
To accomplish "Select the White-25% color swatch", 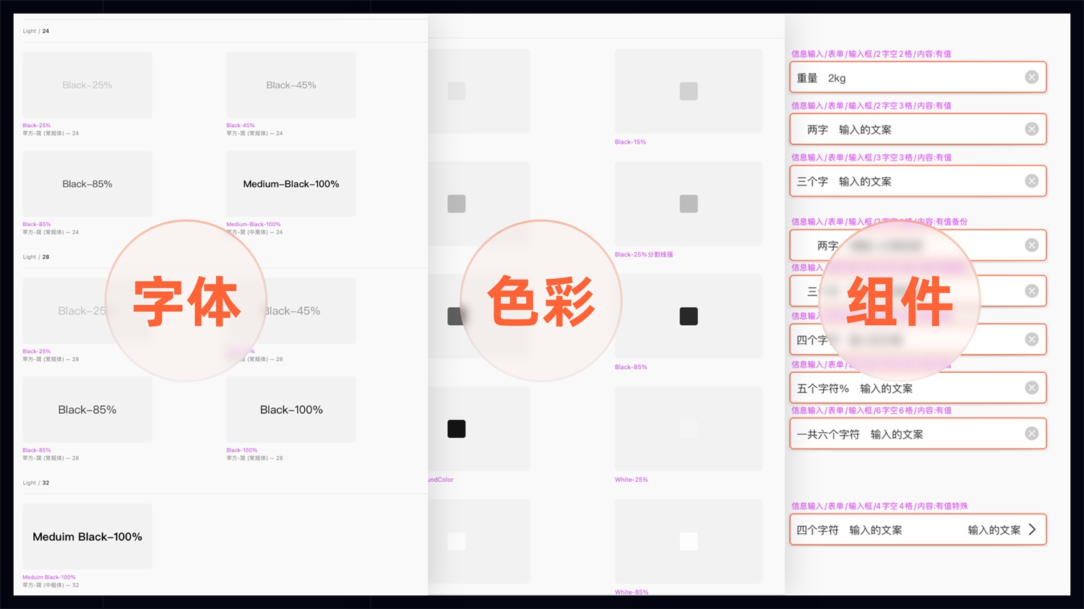I will coord(688,428).
